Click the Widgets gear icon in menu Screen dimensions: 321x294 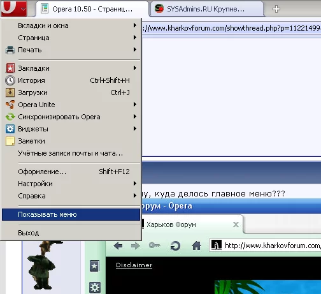pyautogui.click(x=10, y=129)
